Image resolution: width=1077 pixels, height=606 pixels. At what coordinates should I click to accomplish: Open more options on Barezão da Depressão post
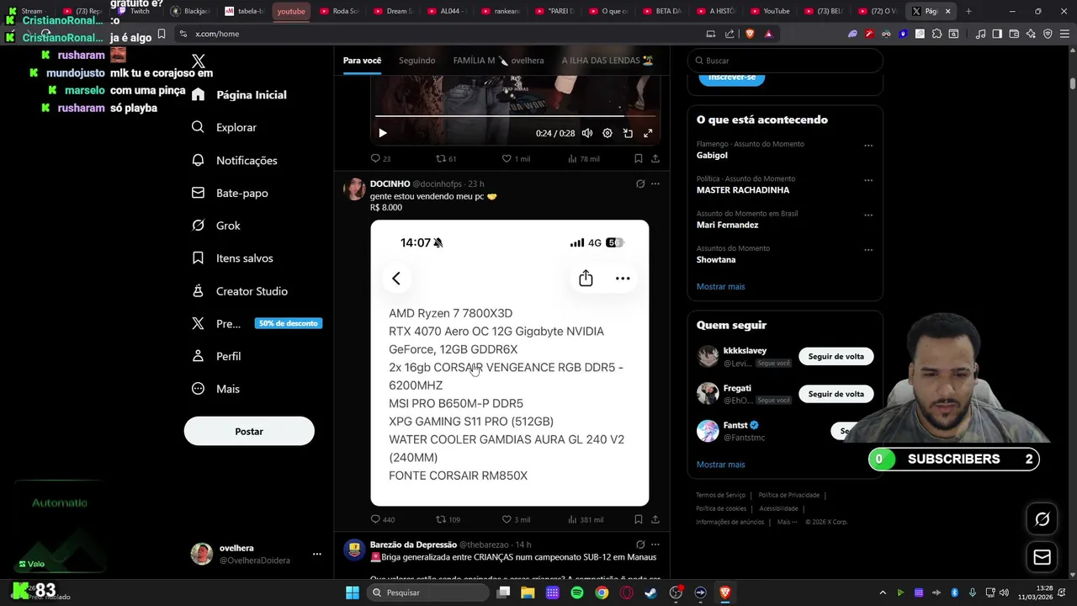tap(655, 545)
